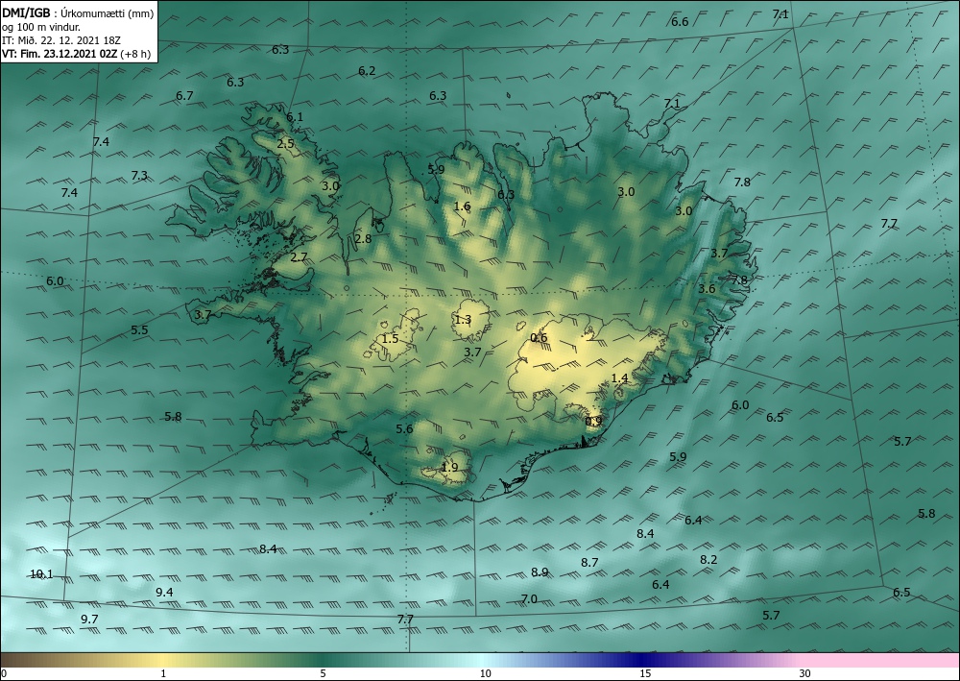Click the 2.7 value label
Viewport: 960px width, 681px height.
tap(299, 257)
